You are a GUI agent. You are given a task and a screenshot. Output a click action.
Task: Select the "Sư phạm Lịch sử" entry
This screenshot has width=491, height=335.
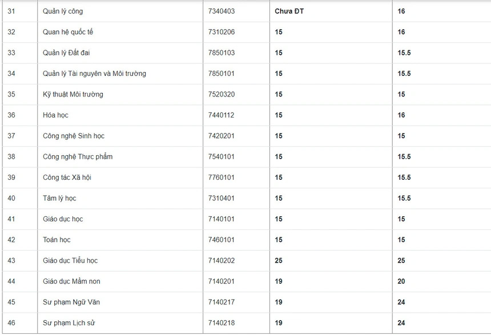click(69, 323)
